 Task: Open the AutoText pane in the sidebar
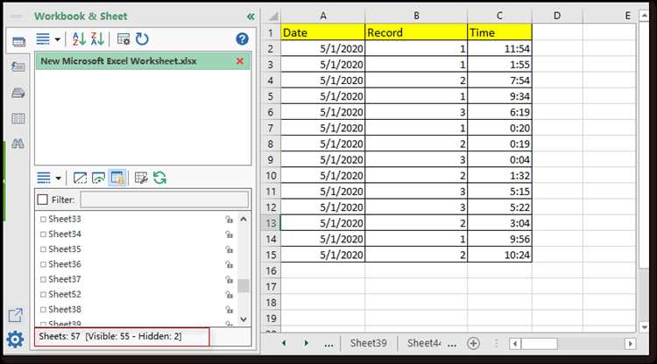[x=18, y=67]
